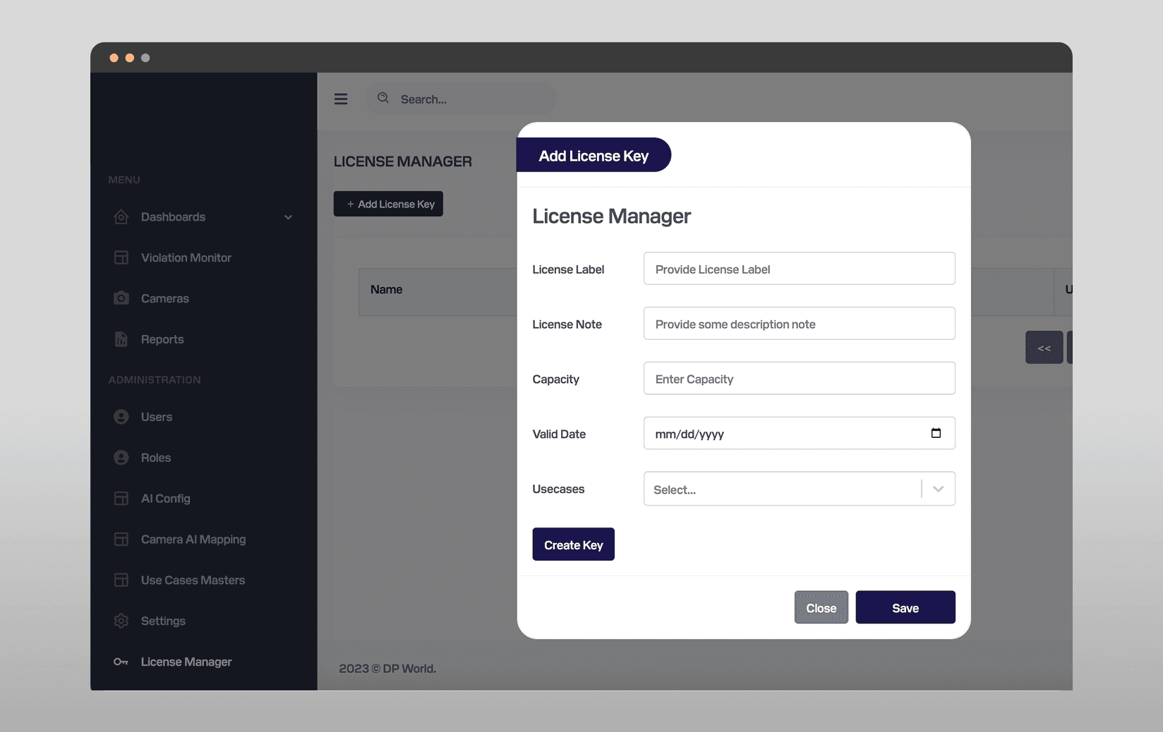Open Use Cases Masters menu item
Viewport: 1163px width, 732px height.
coord(193,580)
